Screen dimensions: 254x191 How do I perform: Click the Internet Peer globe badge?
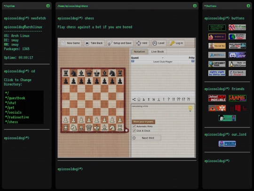[217, 64]
